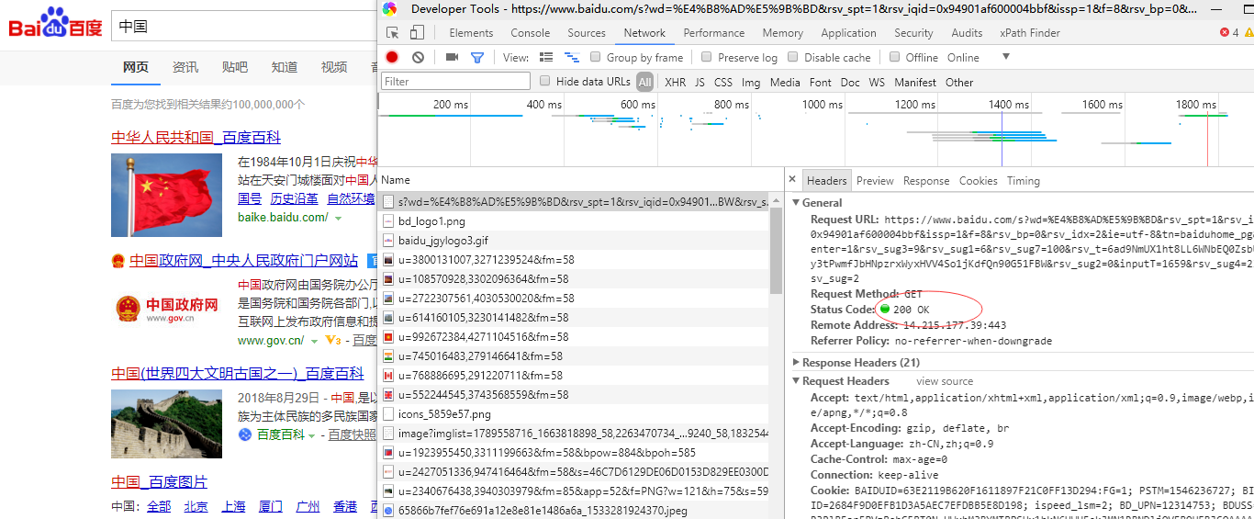1254x519 pixels.
Task: Switch Baidu search to 资讯 tab
Action: point(185,67)
